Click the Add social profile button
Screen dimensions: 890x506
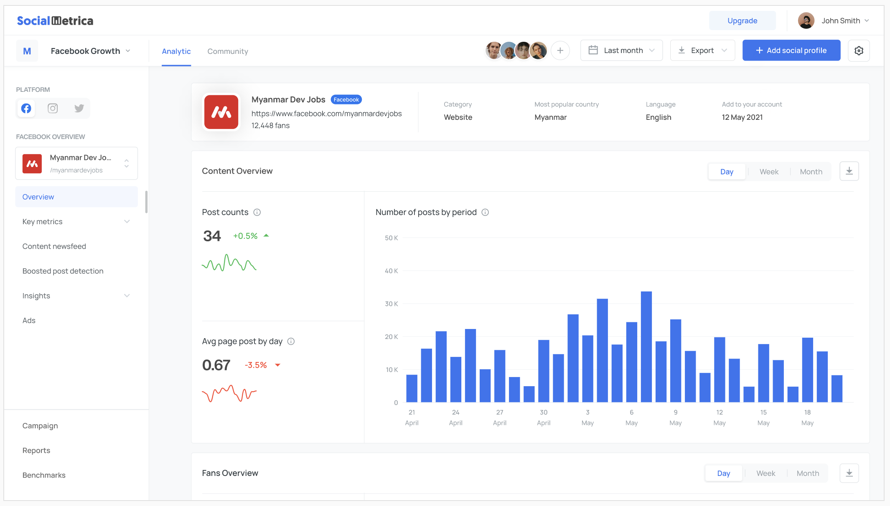click(x=791, y=51)
